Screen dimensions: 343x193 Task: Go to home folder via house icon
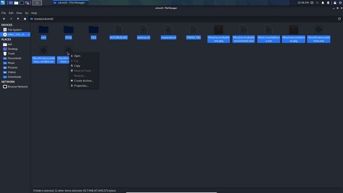(25, 19)
